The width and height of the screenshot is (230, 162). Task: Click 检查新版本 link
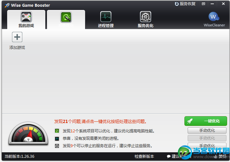145,156
